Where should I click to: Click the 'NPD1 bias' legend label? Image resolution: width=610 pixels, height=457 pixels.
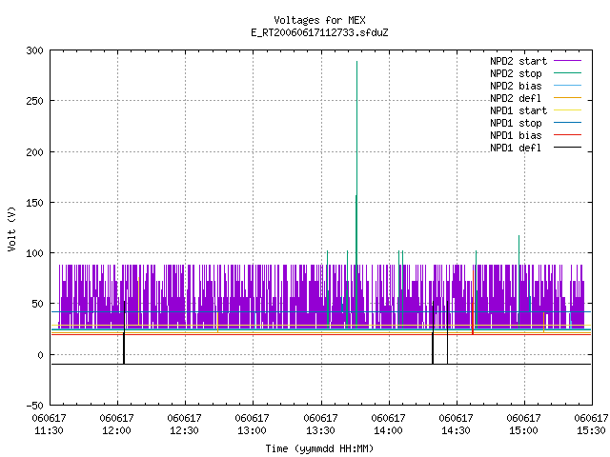516,135
